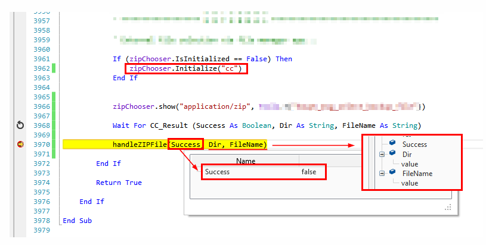Click the Success argument of handleZIPFile
Image resolution: width=486 pixels, height=245 pixels.
click(185, 145)
